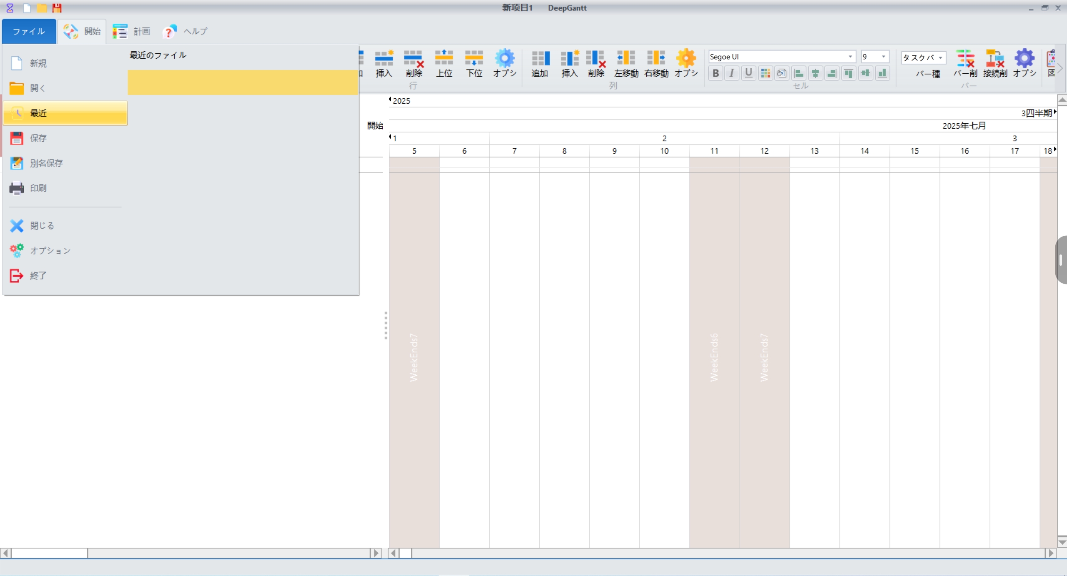Expand ribbon overflow arrow at right edge
Screen dimensions: 1067x576
click(1060, 68)
